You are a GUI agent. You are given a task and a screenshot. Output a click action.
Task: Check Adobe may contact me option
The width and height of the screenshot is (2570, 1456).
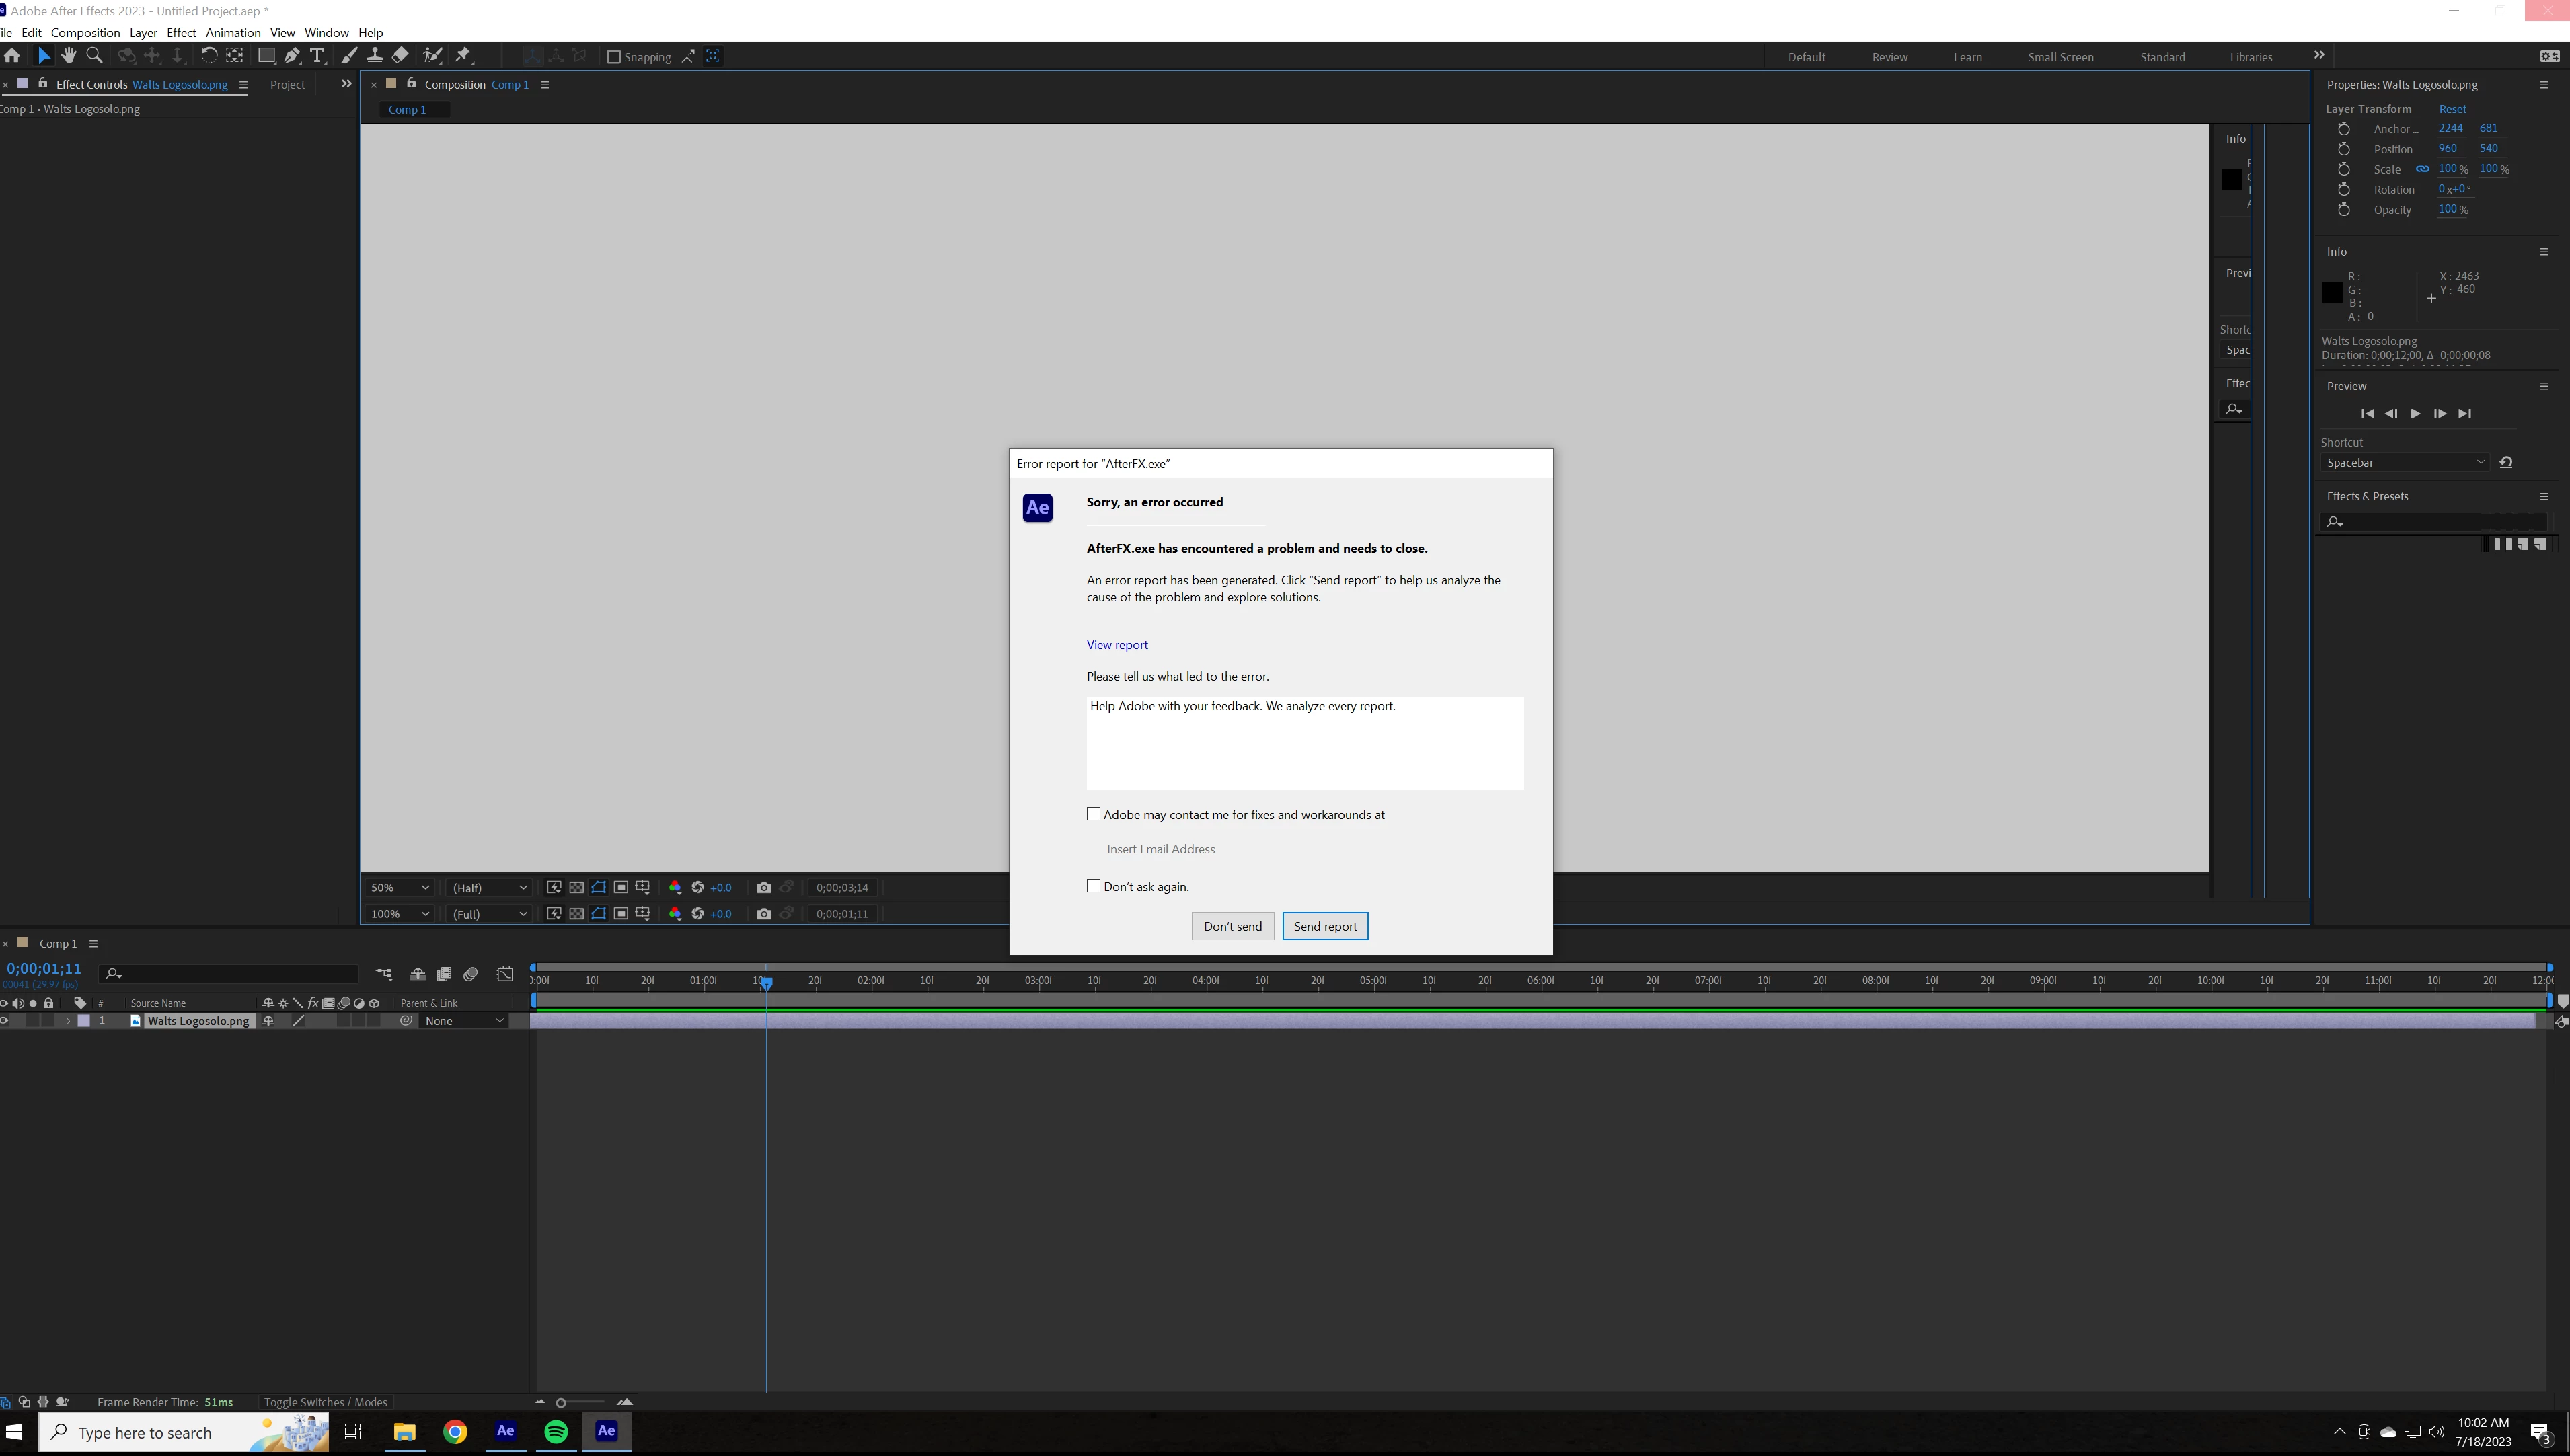click(1094, 814)
